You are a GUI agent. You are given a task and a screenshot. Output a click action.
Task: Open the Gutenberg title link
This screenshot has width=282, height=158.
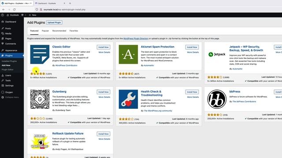pyautogui.click(x=59, y=92)
